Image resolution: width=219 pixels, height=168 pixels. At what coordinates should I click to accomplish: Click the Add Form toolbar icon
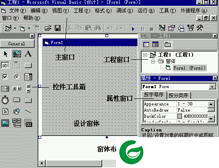pos(22,28)
